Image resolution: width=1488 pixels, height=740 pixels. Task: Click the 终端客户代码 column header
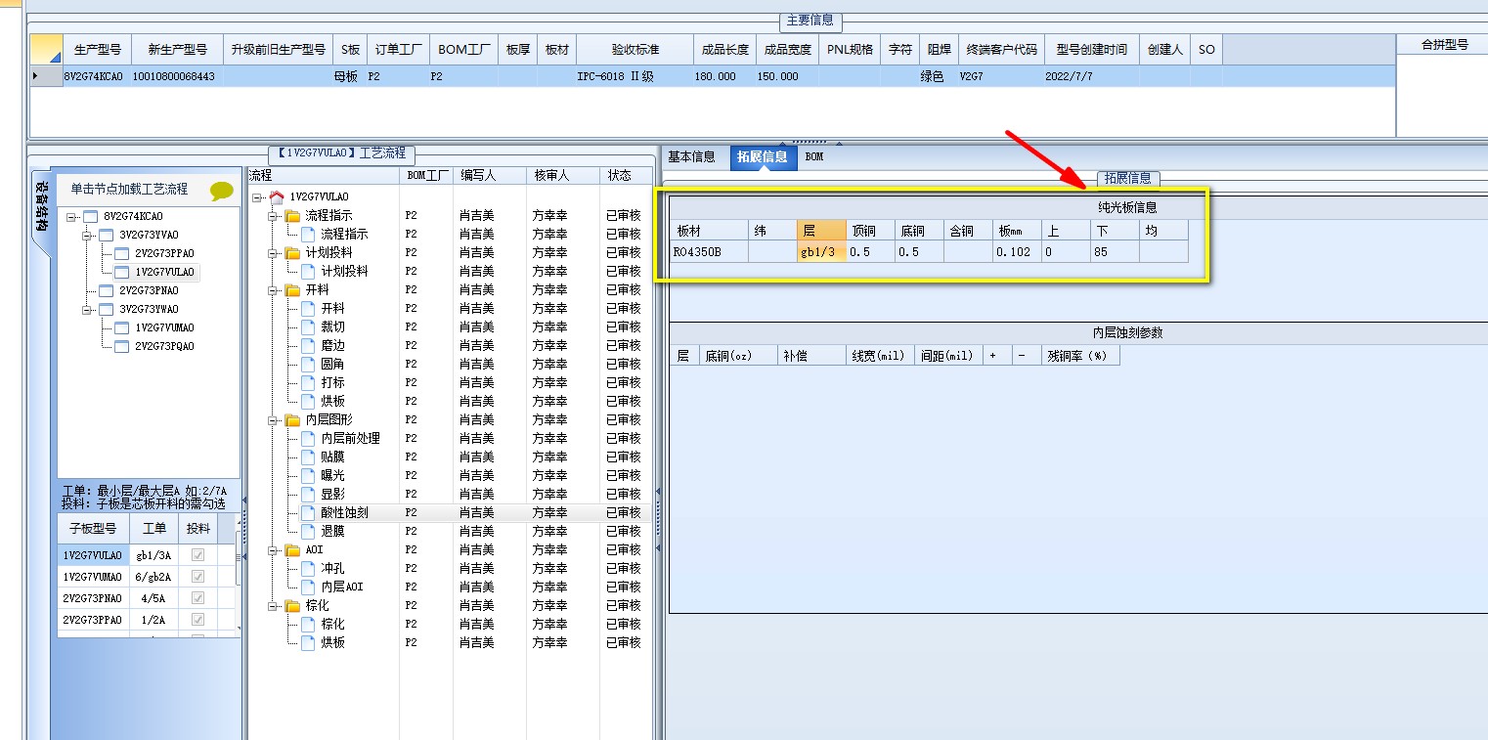pos(1001,49)
